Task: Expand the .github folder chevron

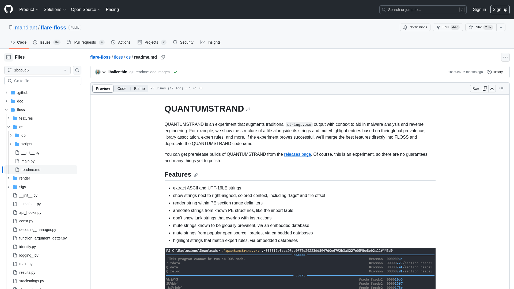Action: 6,93
